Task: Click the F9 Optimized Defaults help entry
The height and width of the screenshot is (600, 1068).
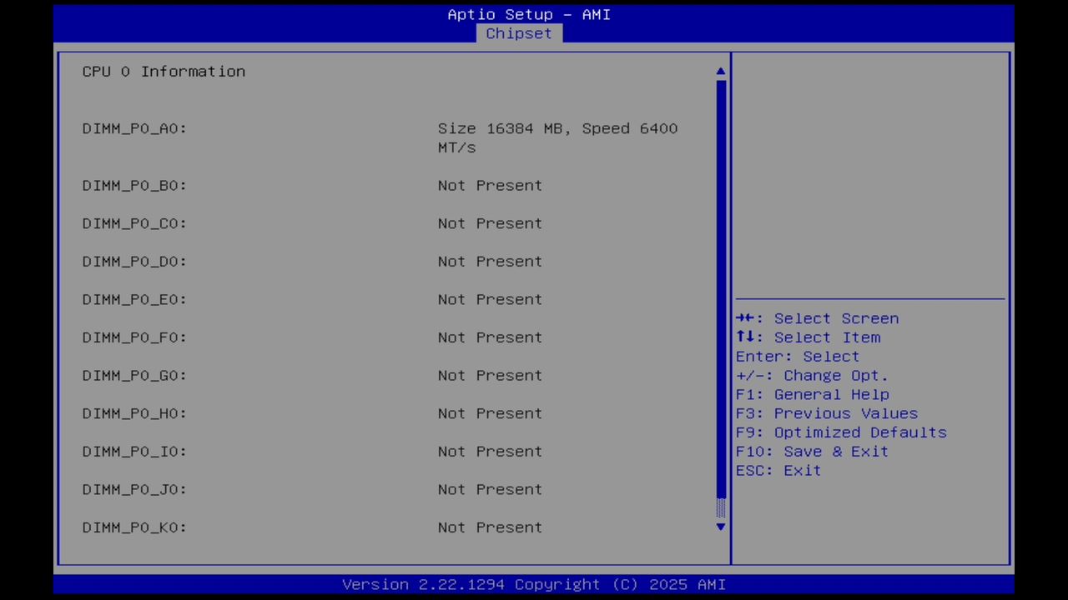Action: point(840,432)
